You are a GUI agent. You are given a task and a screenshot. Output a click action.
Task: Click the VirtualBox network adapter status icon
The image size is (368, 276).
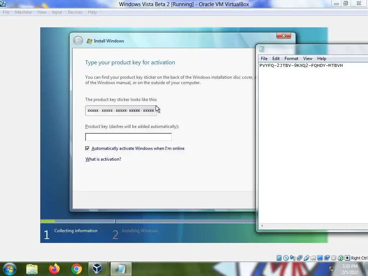pyautogui.click(x=299, y=258)
